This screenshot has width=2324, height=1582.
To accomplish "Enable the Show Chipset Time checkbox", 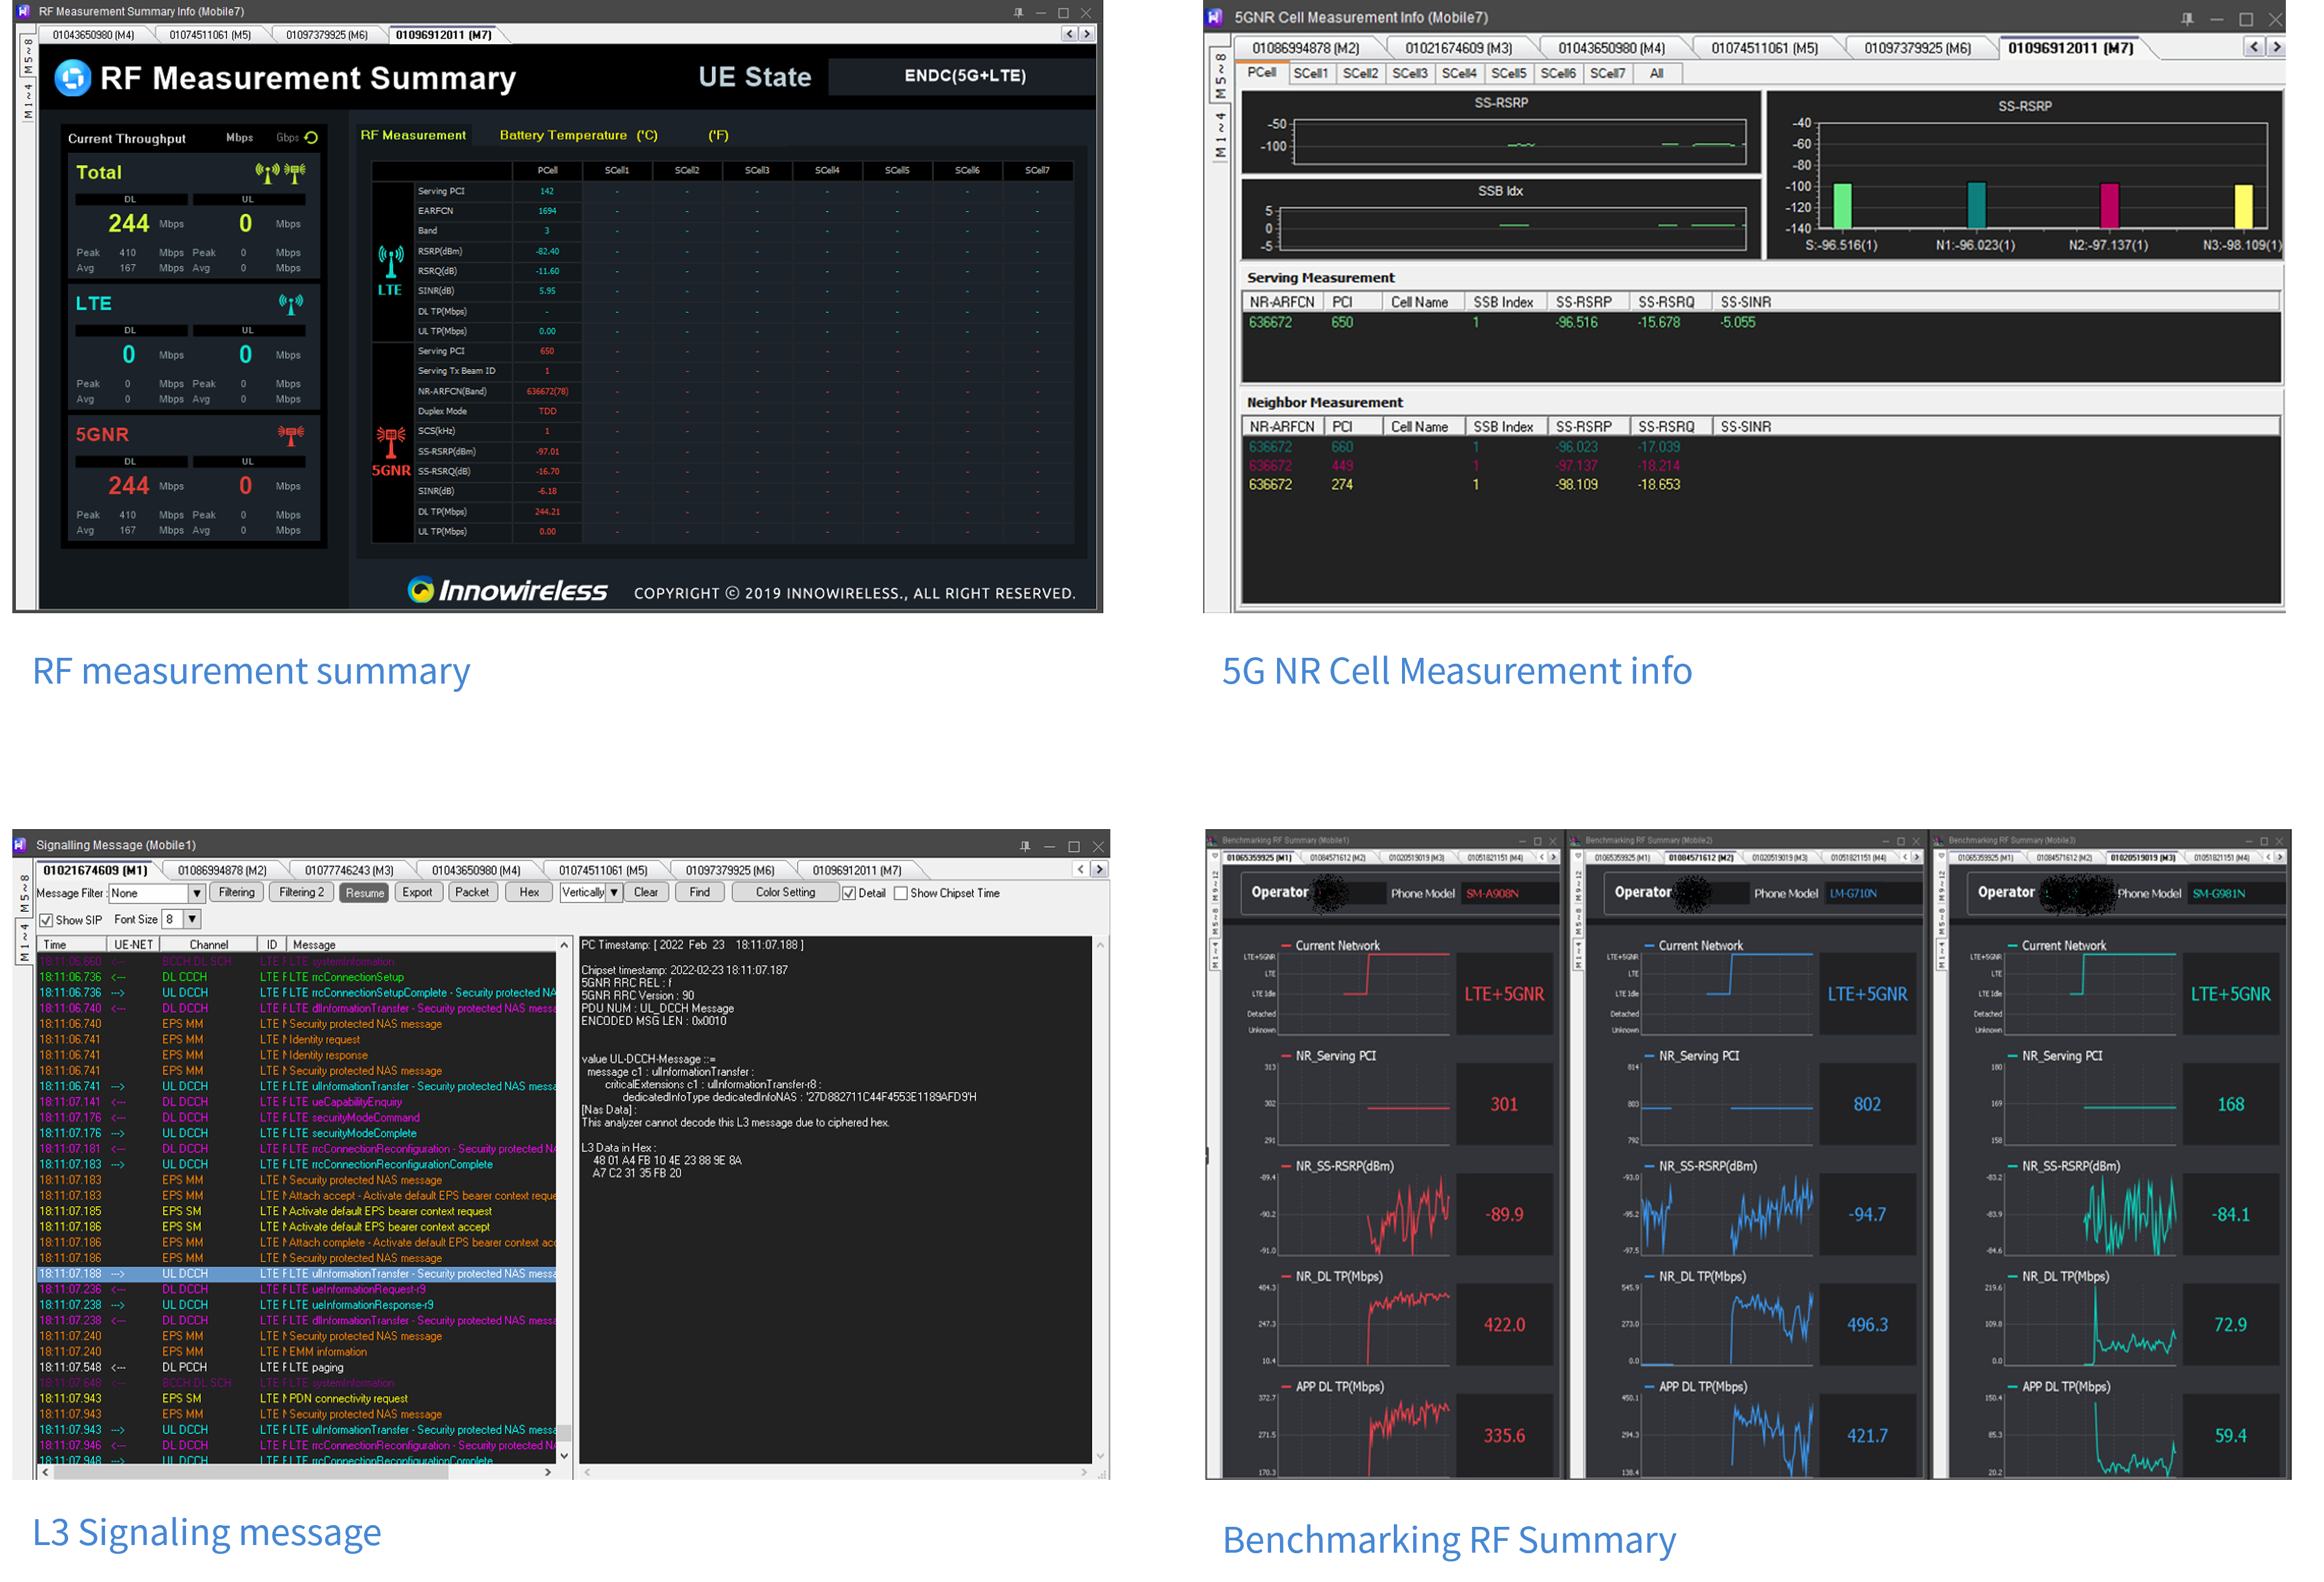I will (901, 893).
